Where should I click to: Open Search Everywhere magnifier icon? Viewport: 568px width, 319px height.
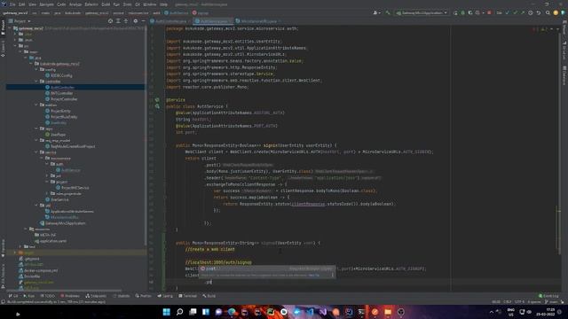coord(548,12)
